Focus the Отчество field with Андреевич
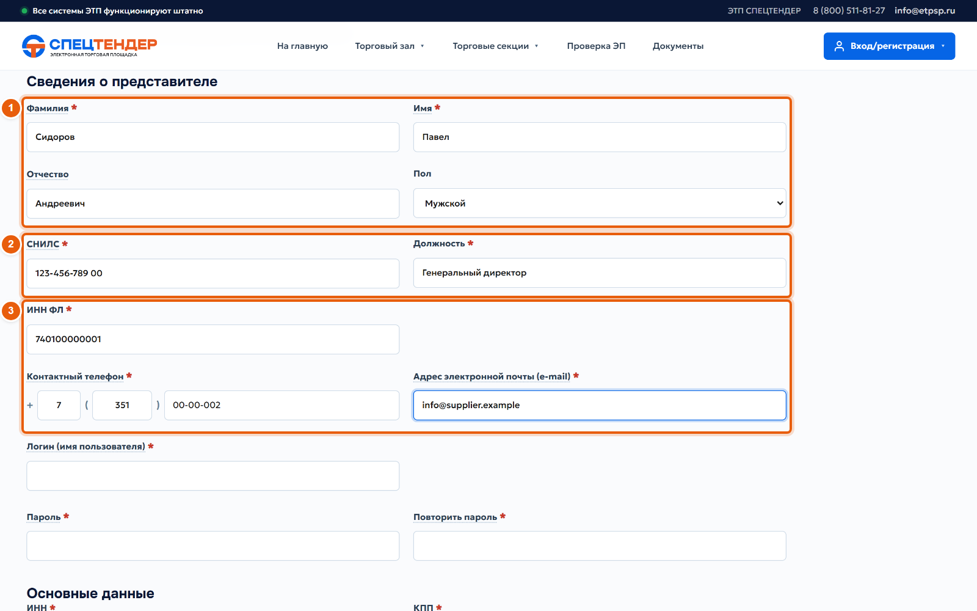The image size is (977, 611). tap(212, 203)
